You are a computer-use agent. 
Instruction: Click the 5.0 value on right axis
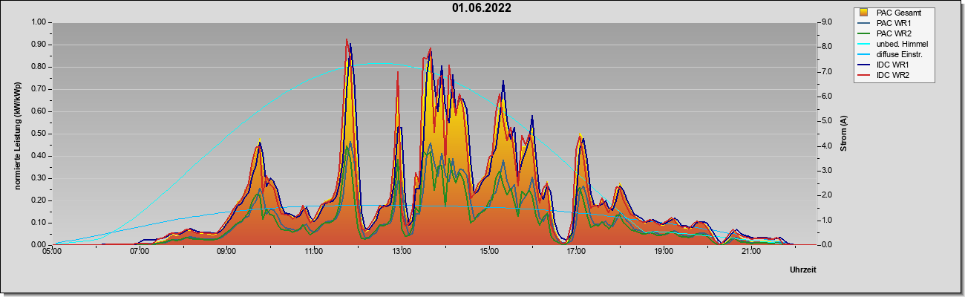828,121
